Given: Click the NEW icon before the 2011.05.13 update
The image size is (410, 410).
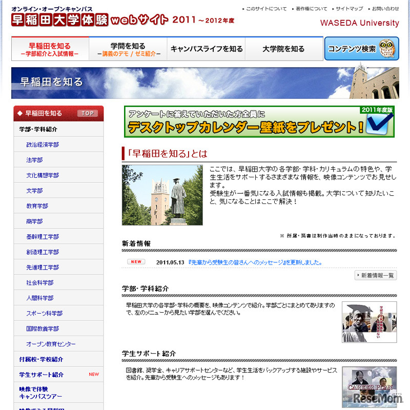Looking at the screenshot, I should click(x=136, y=261).
